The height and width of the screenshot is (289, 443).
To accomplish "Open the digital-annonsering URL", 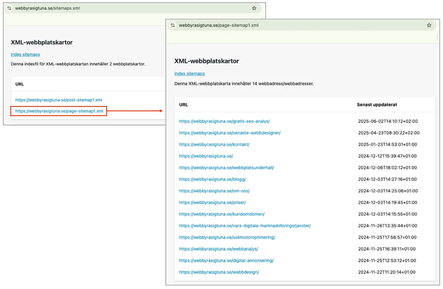I will click(x=226, y=261).
